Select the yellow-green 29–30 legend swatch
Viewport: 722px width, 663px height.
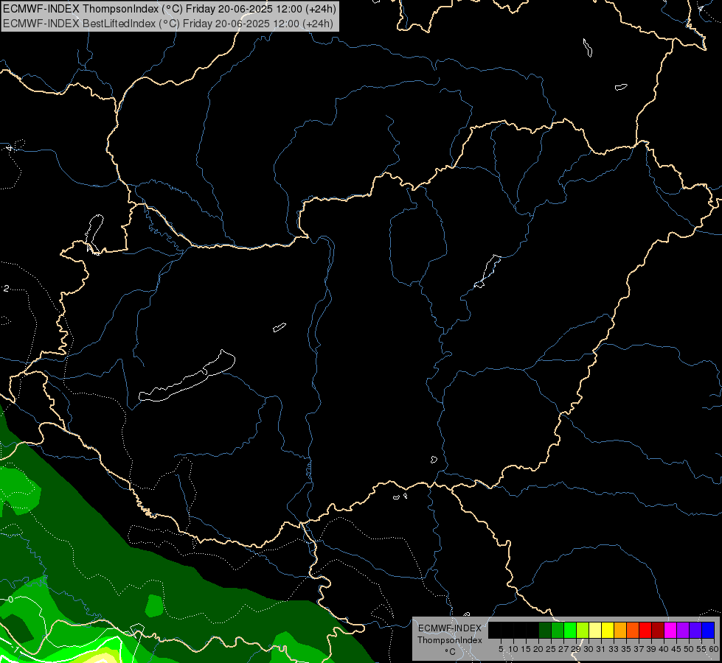click(583, 630)
